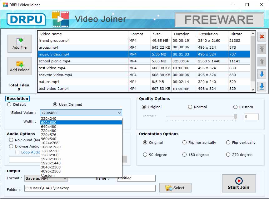This screenshot has width=269, height=199.
Task: Choose Custom quality option
Action: (235, 107)
